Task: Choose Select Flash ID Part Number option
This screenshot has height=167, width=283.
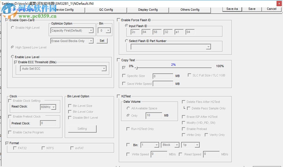Action: (127, 41)
